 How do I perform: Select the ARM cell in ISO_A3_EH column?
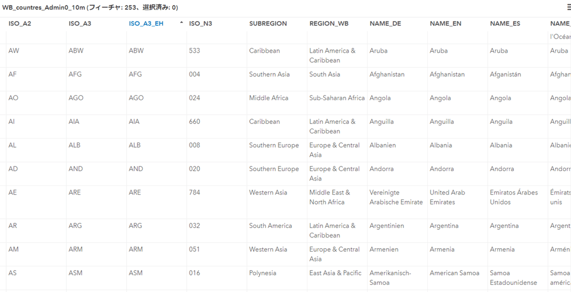136,250
